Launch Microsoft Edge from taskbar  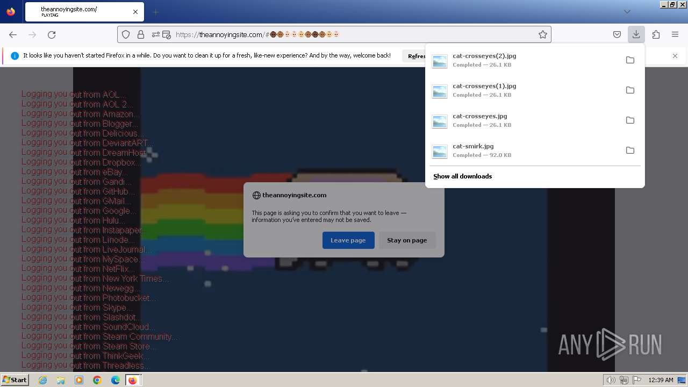pyautogui.click(x=116, y=380)
